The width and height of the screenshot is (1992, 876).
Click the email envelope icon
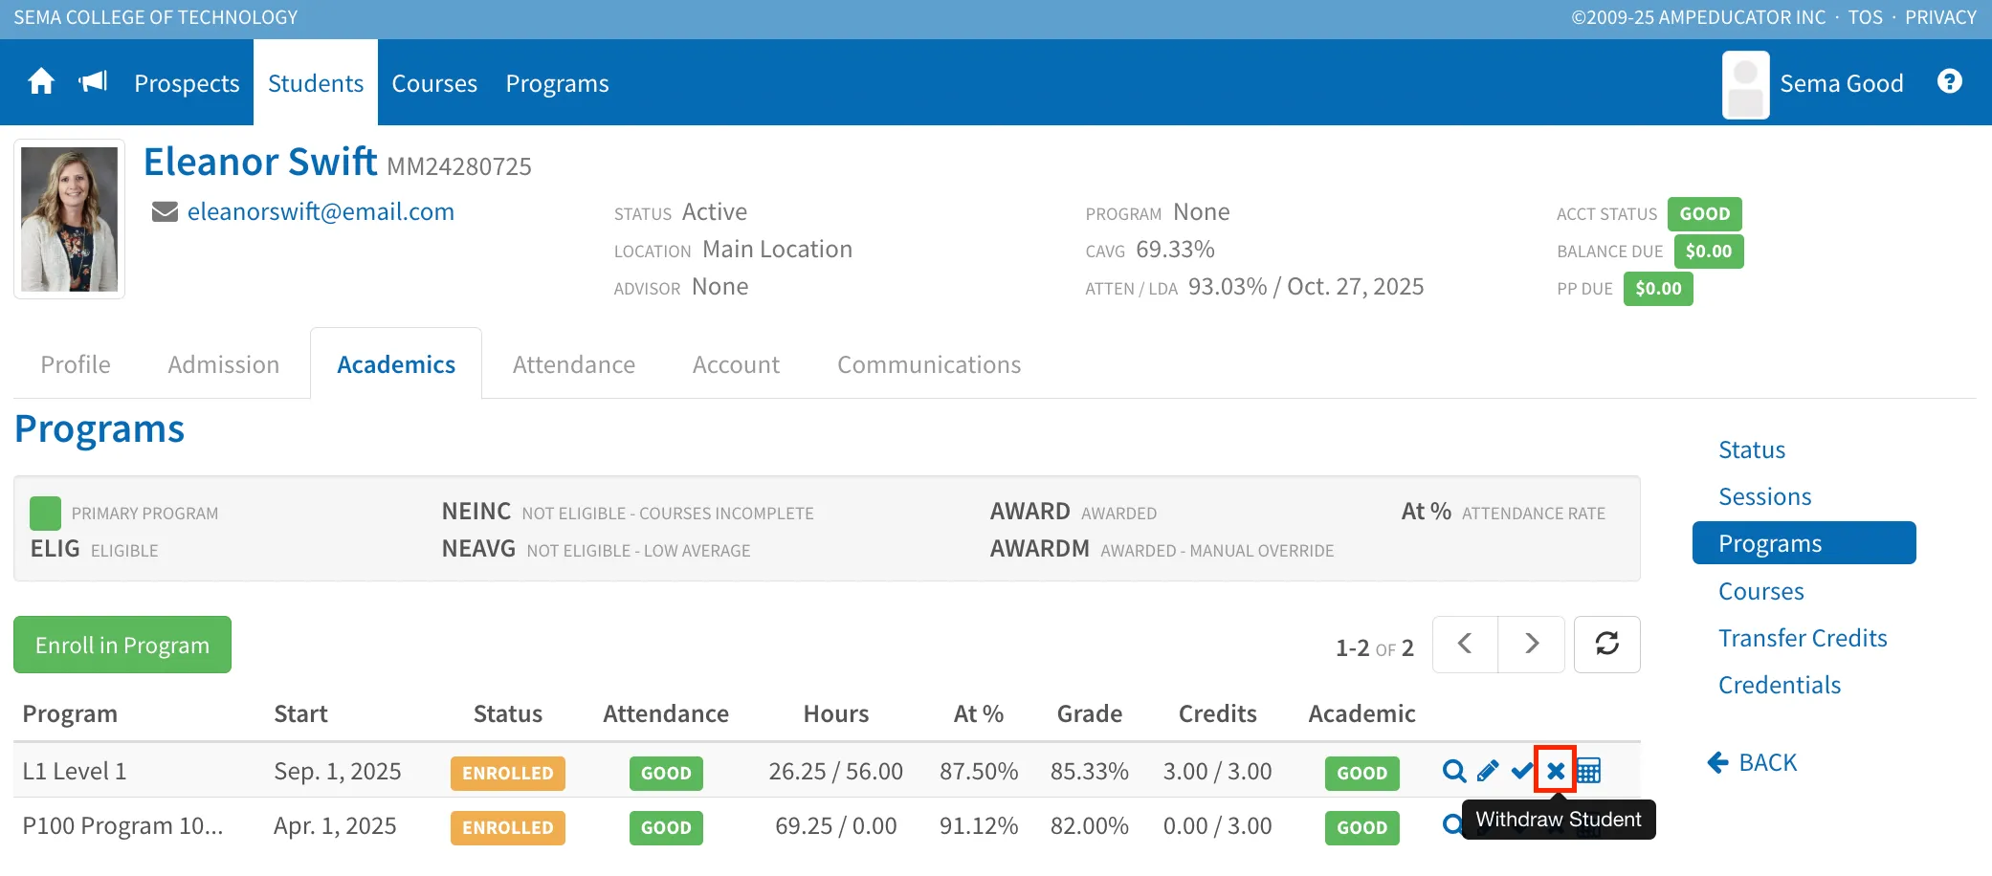coord(165,211)
